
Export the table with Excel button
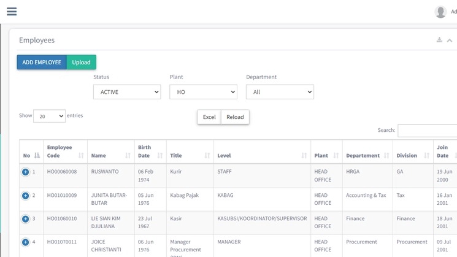(x=209, y=117)
